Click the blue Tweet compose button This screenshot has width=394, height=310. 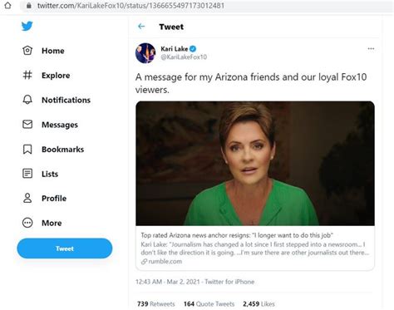click(65, 248)
